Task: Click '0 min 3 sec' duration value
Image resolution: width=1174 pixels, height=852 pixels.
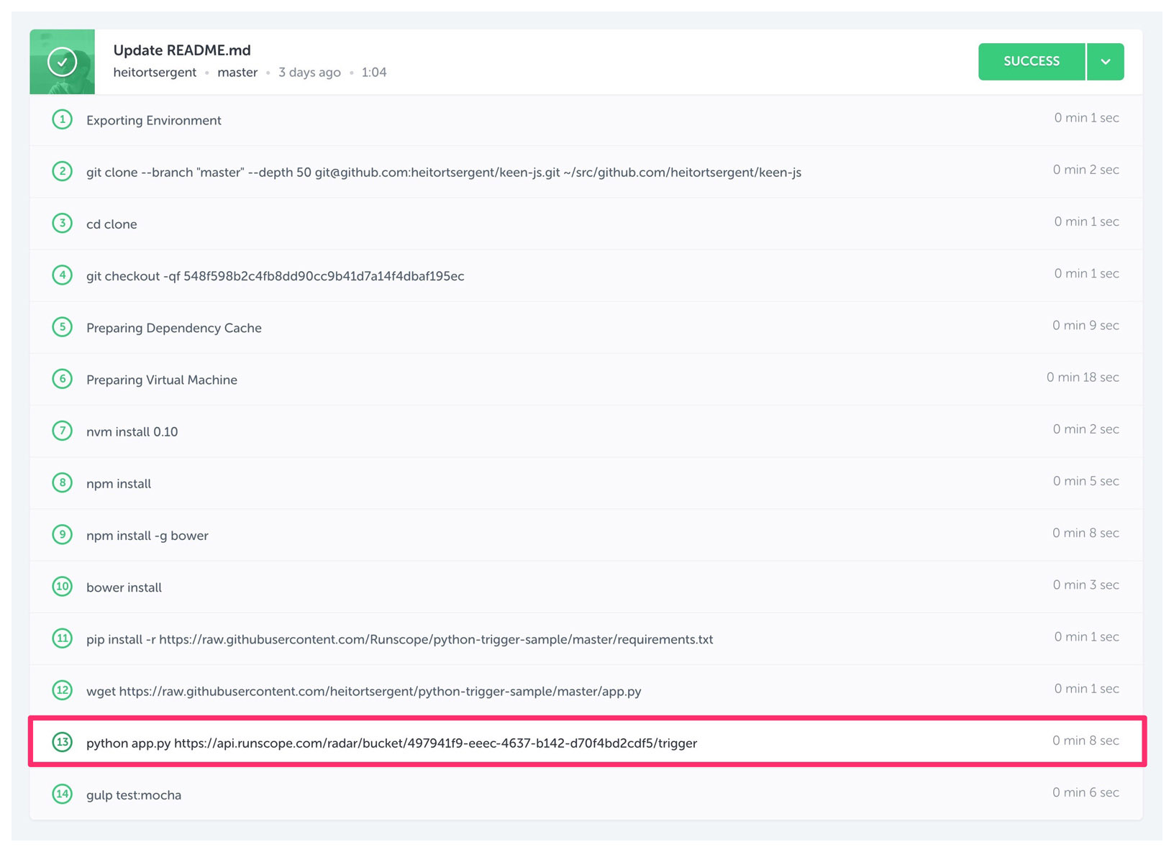Action: (1086, 585)
